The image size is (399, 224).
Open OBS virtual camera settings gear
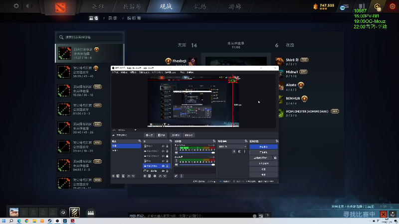pos(275,158)
